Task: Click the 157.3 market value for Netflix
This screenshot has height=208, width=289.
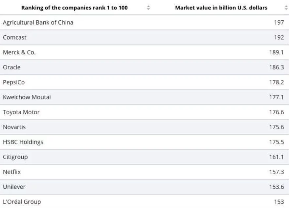Action: click(277, 172)
